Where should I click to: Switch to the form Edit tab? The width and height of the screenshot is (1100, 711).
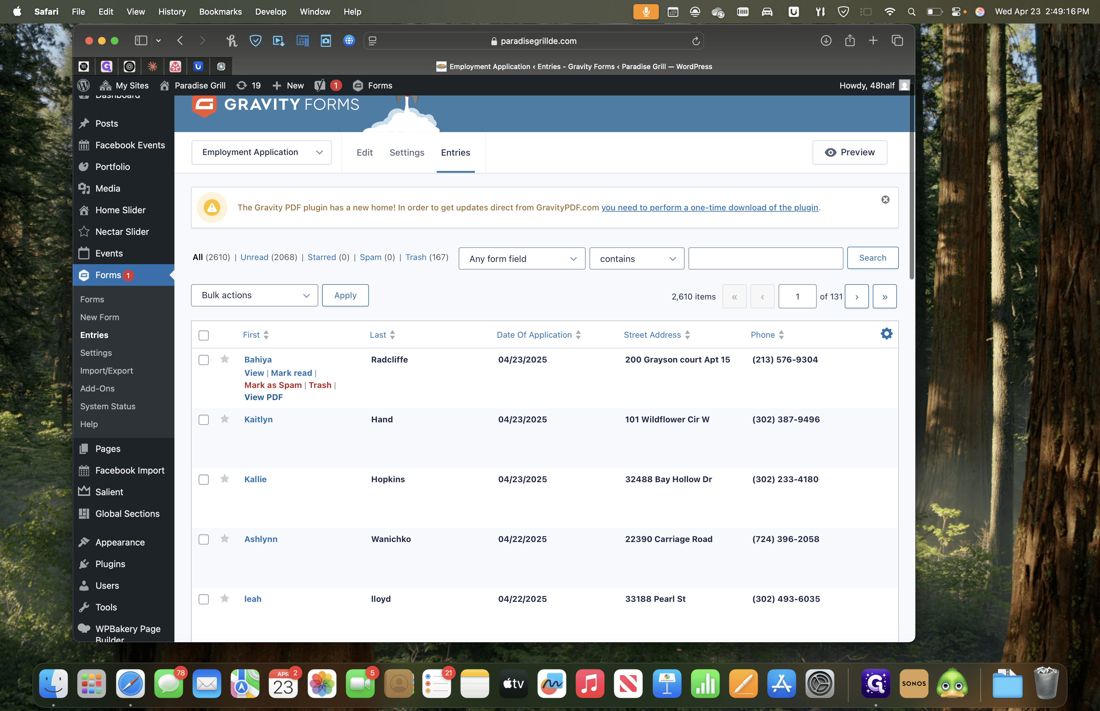point(365,152)
